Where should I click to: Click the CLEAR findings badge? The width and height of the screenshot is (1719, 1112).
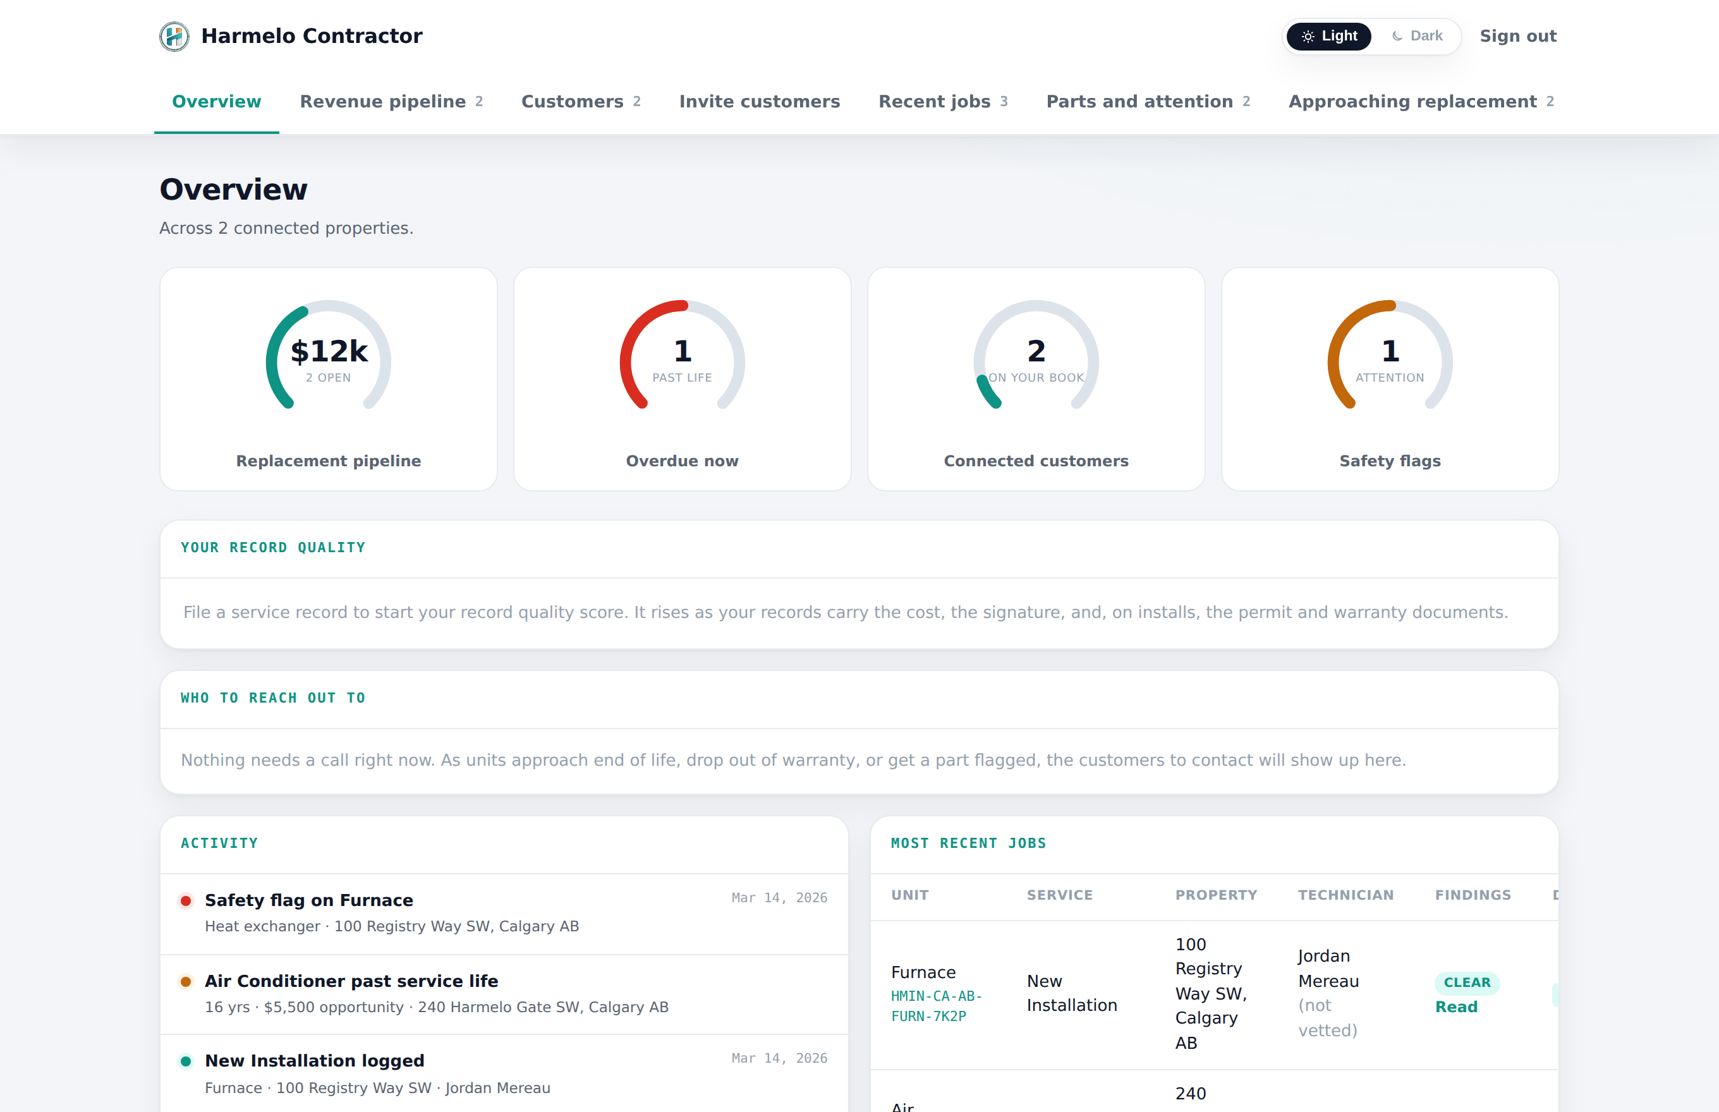(1467, 982)
